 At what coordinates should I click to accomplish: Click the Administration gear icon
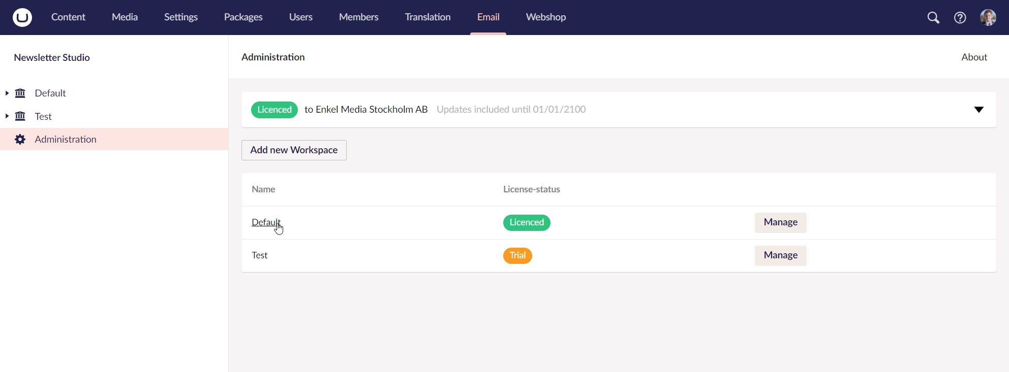[20, 139]
